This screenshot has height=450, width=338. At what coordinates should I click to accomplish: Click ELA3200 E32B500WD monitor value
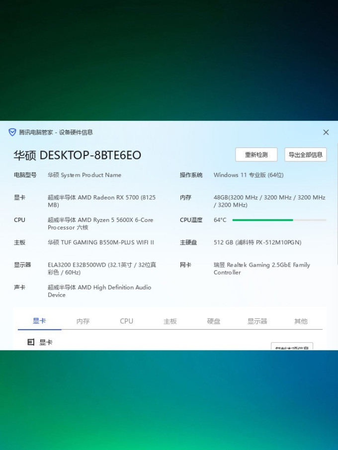[x=102, y=269]
